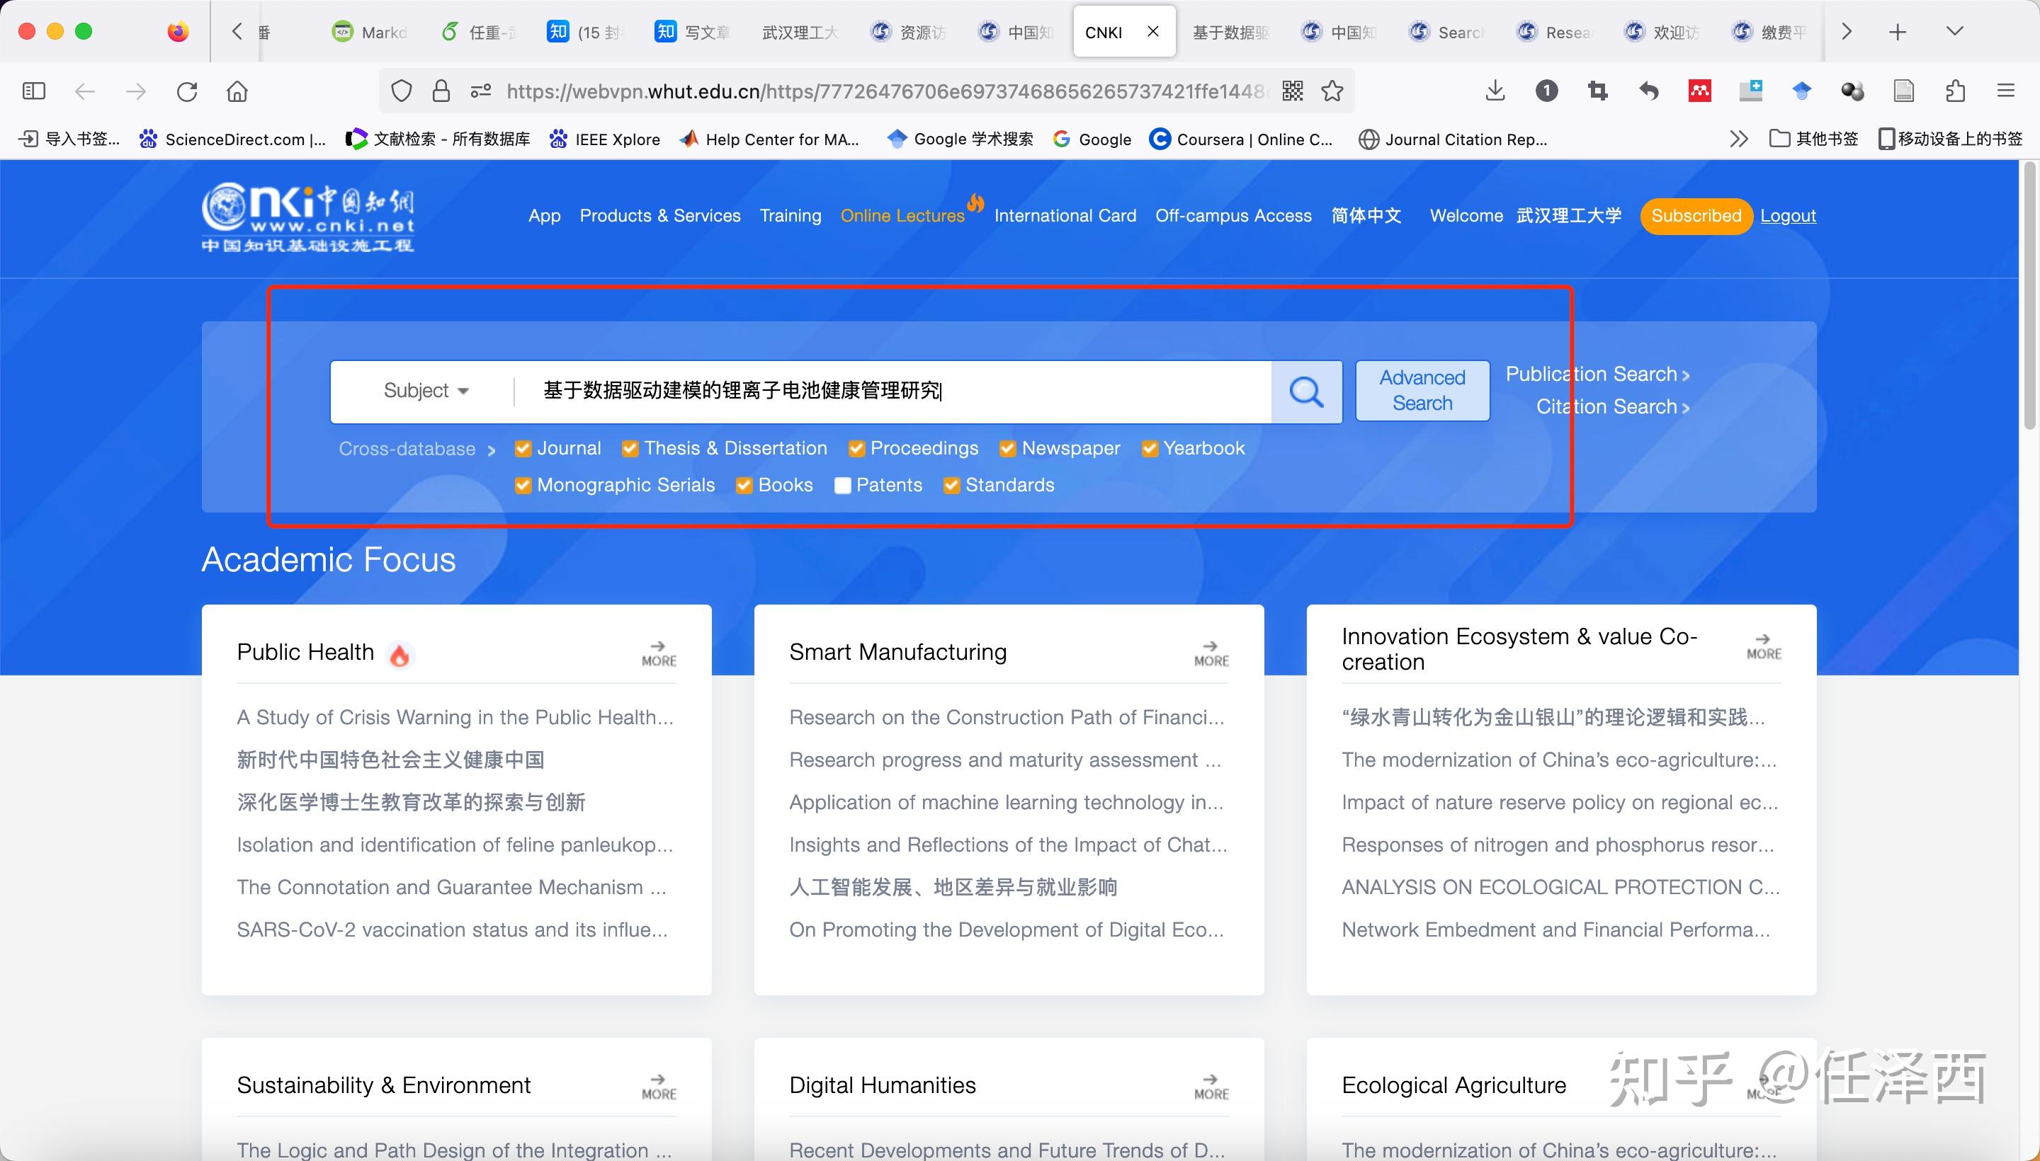2040x1161 pixels.
Task: Toggle the Newspaper checkbox
Action: pos(1008,449)
